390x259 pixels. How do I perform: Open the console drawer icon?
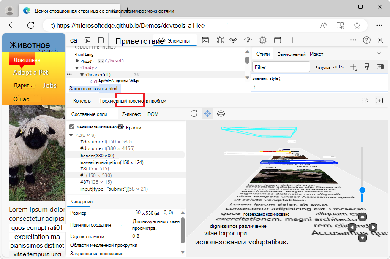coord(205,40)
